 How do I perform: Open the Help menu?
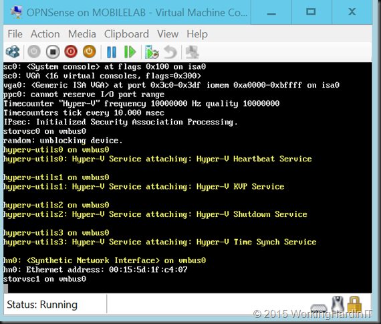click(197, 34)
